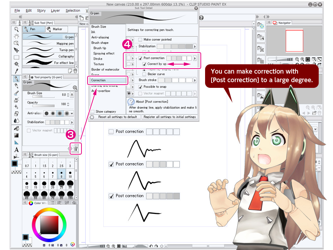Delete sub tool with trash icon
Viewport: 333px width, 250px height.
coord(75,71)
